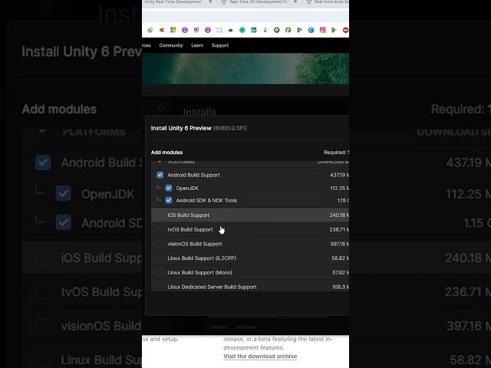This screenshot has height=368, width=491.
Task: Open the dark ring globe bookmark icon
Action: [x=276, y=30]
